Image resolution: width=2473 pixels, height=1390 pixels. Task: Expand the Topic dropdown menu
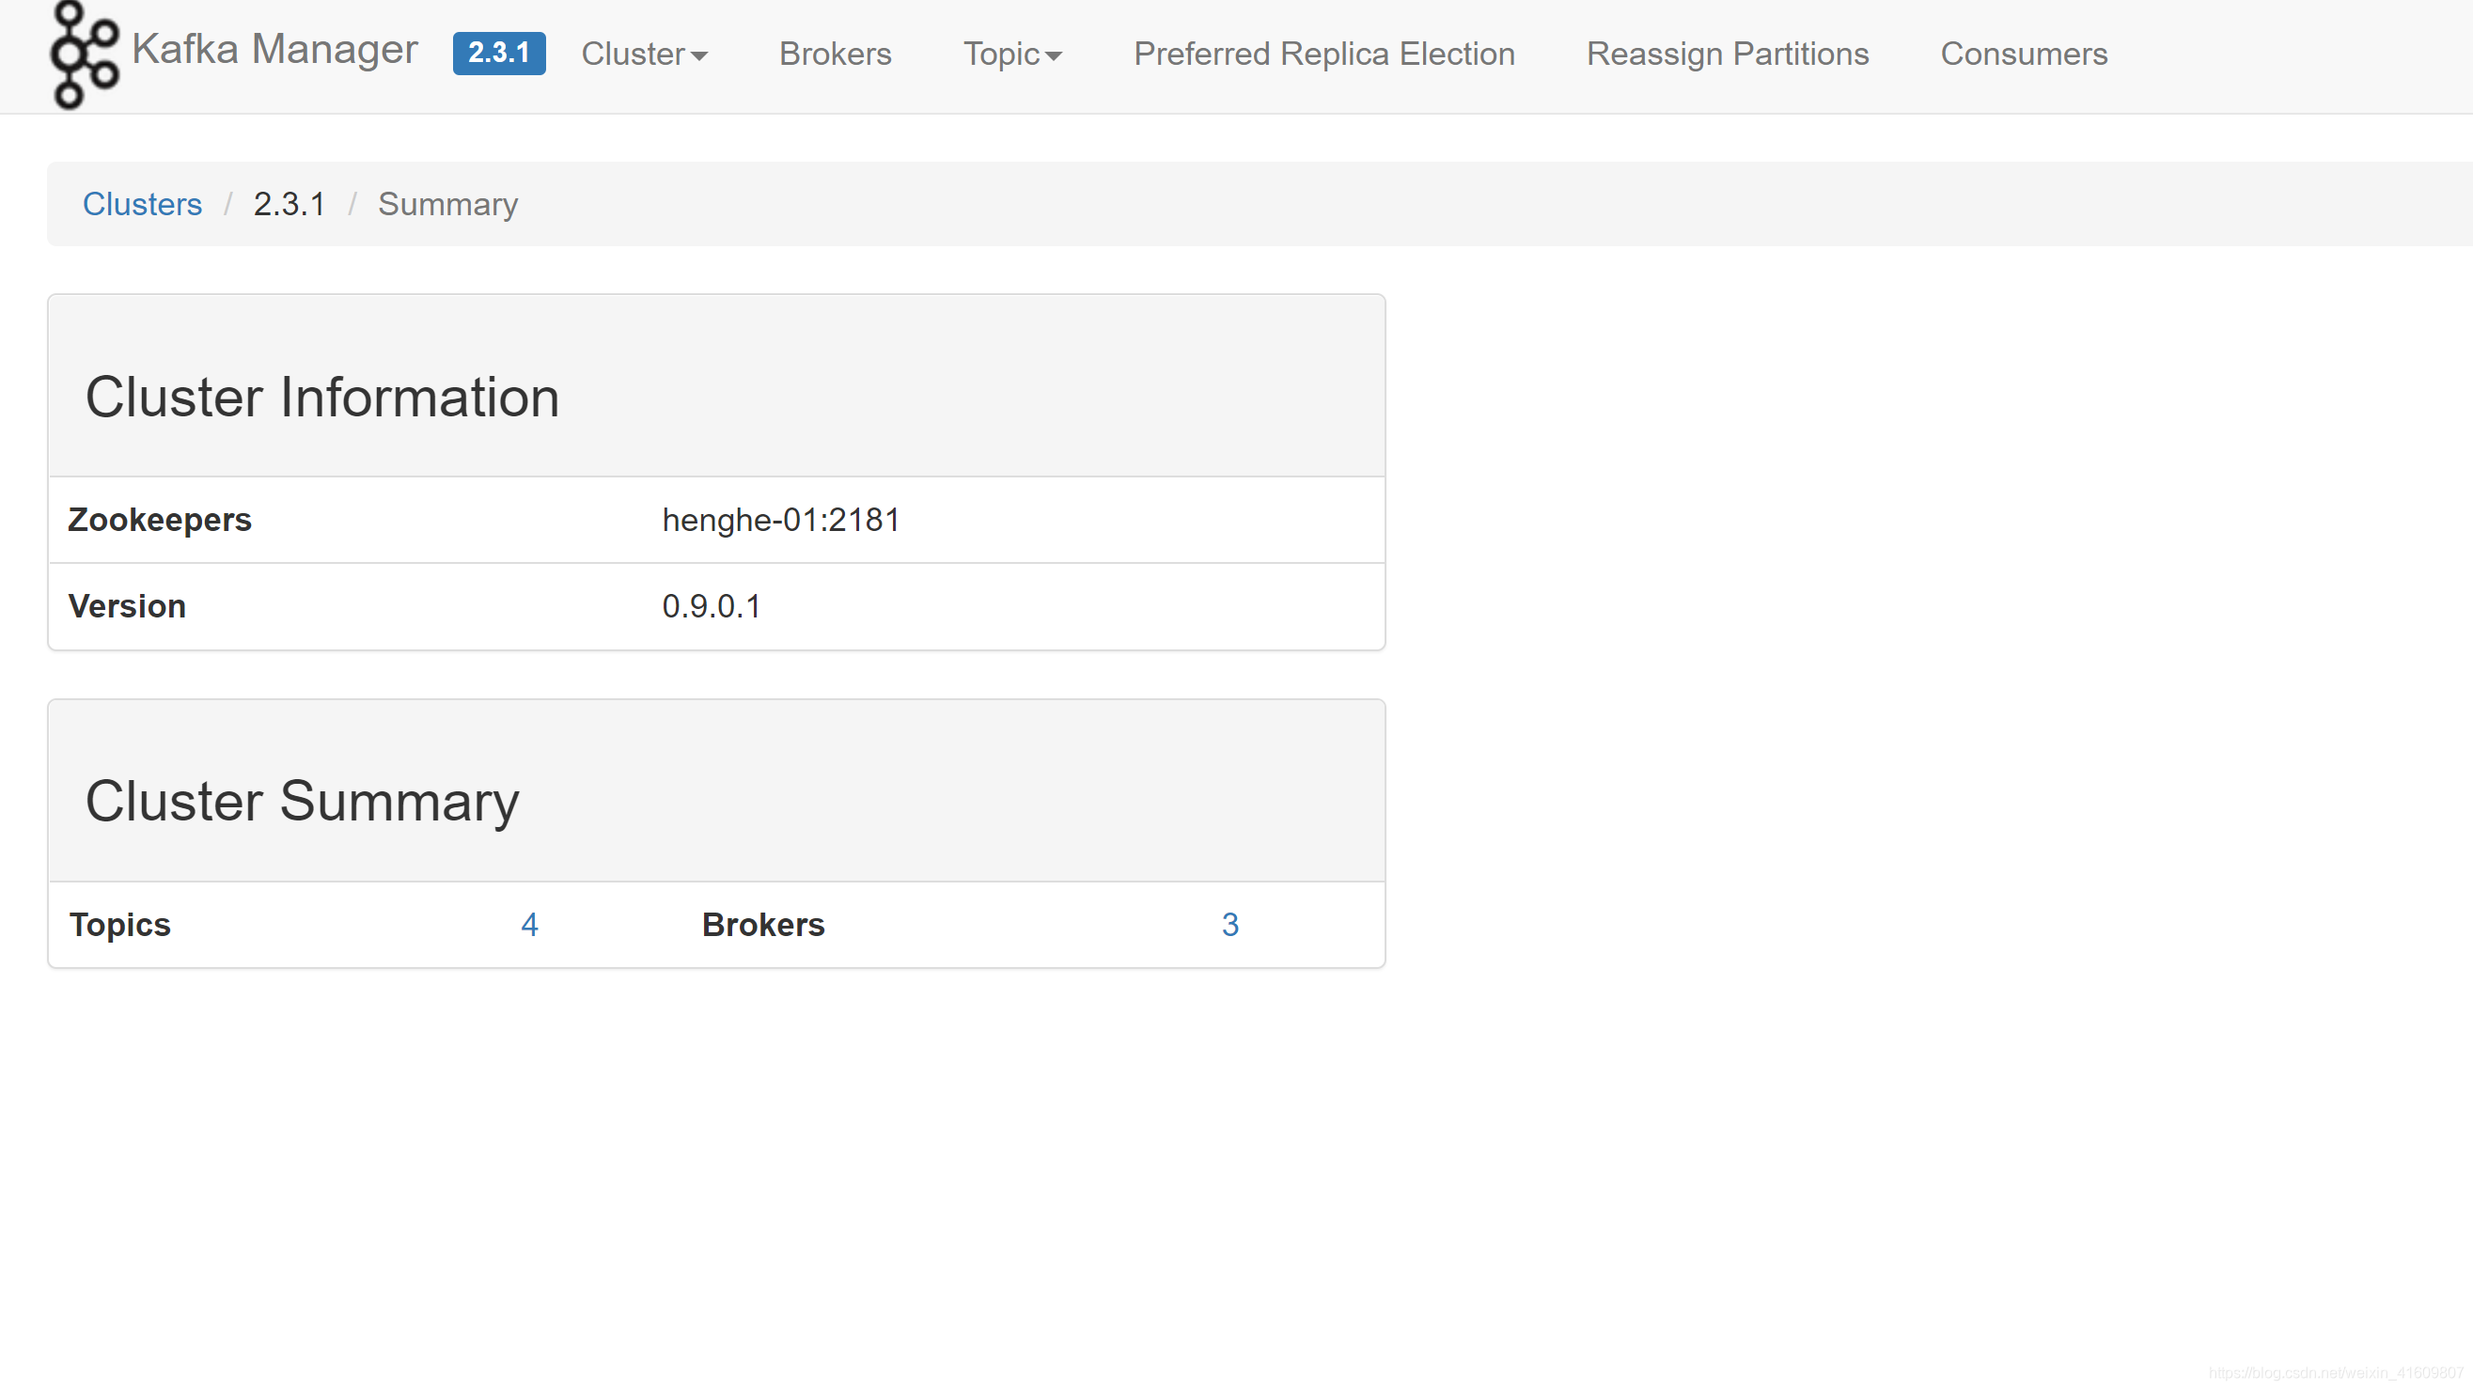pos(1001,54)
